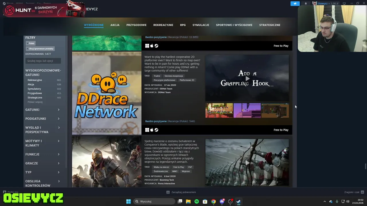Play the Add a Grappling Hook video

tap(247, 78)
